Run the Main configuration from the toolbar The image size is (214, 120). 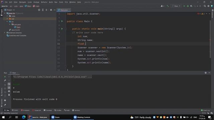pyautogui.click(x=184, y=6)
